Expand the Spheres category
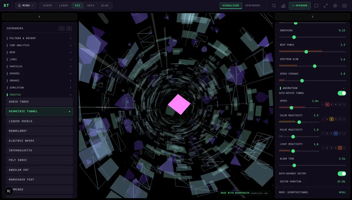Screen dimensions: 352x200 coord(39,74)
